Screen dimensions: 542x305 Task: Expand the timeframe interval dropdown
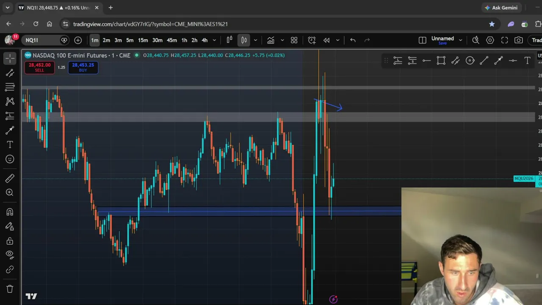pos(214,40)
